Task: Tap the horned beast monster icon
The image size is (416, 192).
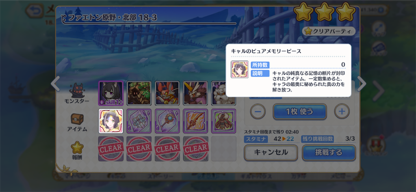Action: pyautogui.click(x=195, y=93)
